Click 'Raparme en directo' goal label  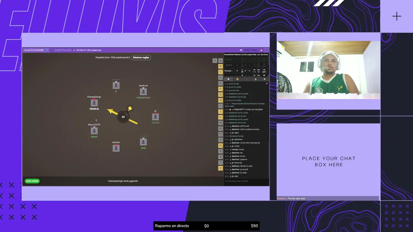click(172, 226)
